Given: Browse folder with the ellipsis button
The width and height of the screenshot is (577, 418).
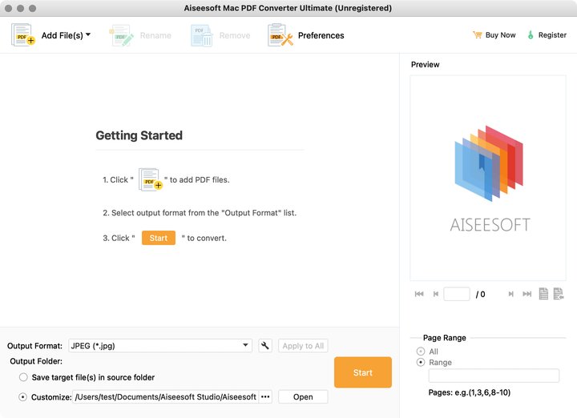Looking at the screenshot, I should tap(265, 396).
